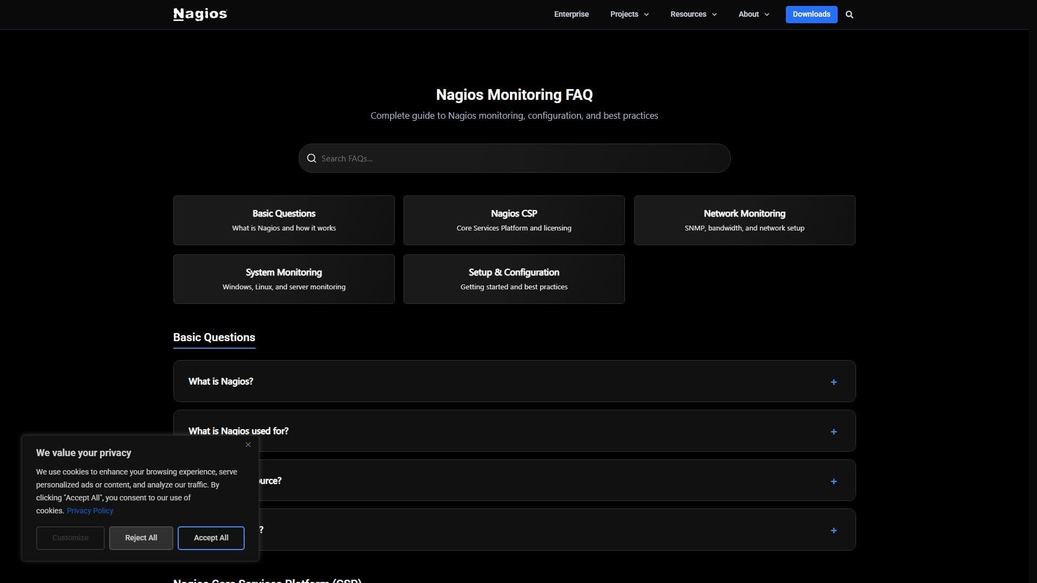Click the page vertical scrollbar
The image size is (1037, 583).
click(x=1032, y=291)
